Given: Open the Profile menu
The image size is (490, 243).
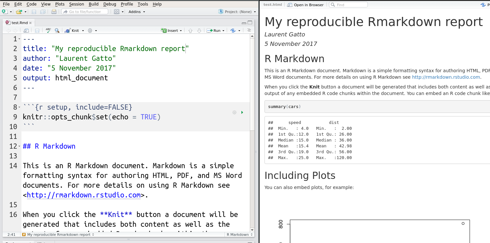Looking at the screenshot, I should [x=127, y=4].
